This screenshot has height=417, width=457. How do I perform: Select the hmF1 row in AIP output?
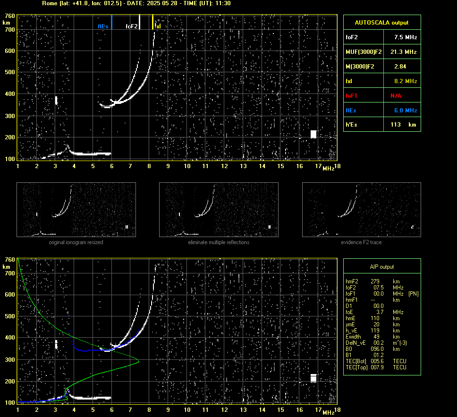click(x=373, y=300)
